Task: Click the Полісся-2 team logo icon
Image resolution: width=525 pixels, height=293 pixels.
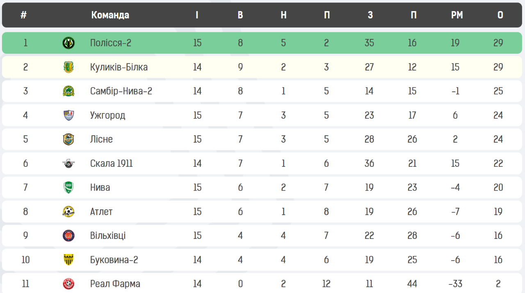Action: 68,43
